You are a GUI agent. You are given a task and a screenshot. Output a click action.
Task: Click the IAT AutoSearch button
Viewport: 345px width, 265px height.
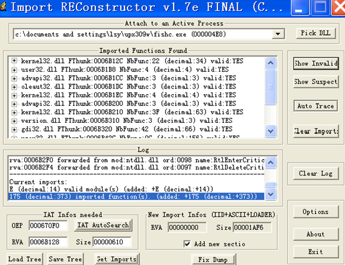(x=103, y=225)
